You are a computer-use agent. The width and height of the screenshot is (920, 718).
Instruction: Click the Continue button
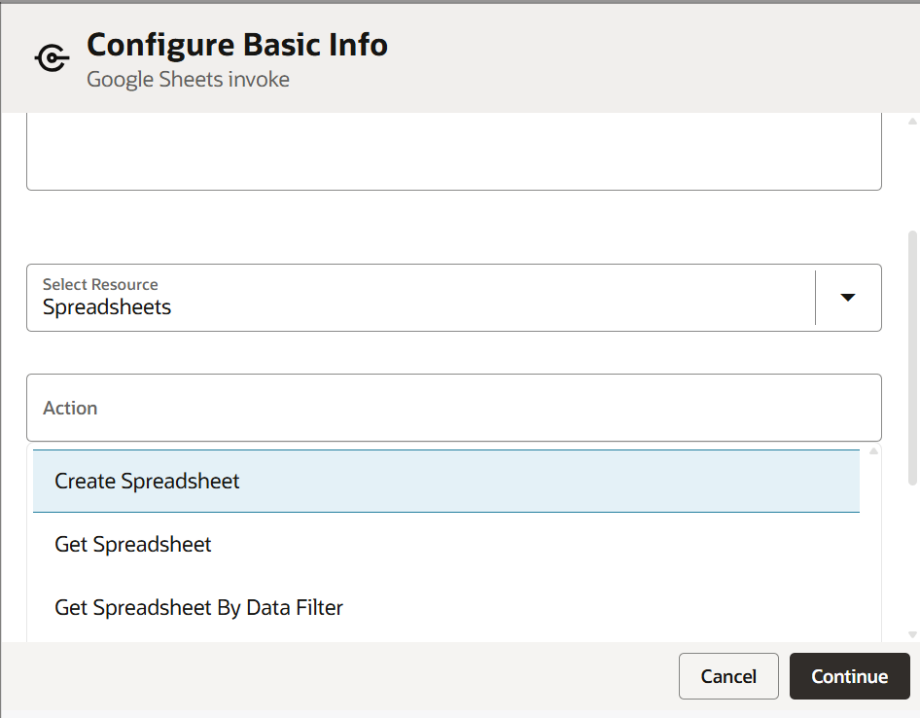click(x=849, y=676)
